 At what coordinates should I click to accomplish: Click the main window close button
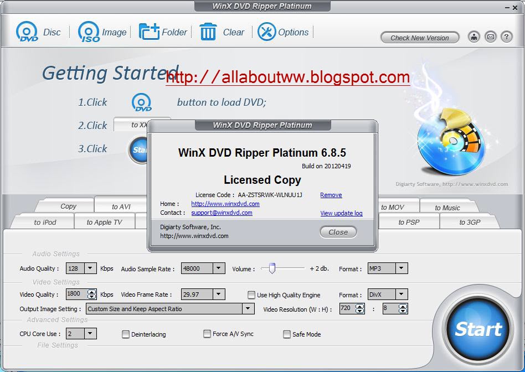(515, 7)
